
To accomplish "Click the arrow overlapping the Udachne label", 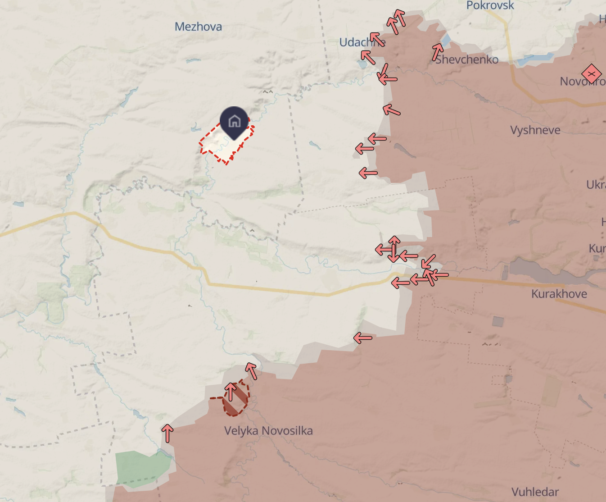I will (377, 39).
